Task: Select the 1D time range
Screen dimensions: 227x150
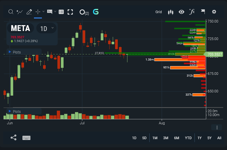Action: pyautogui.click(x=134, y=138)
